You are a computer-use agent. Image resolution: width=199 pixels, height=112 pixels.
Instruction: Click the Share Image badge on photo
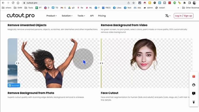pos(14,86)
